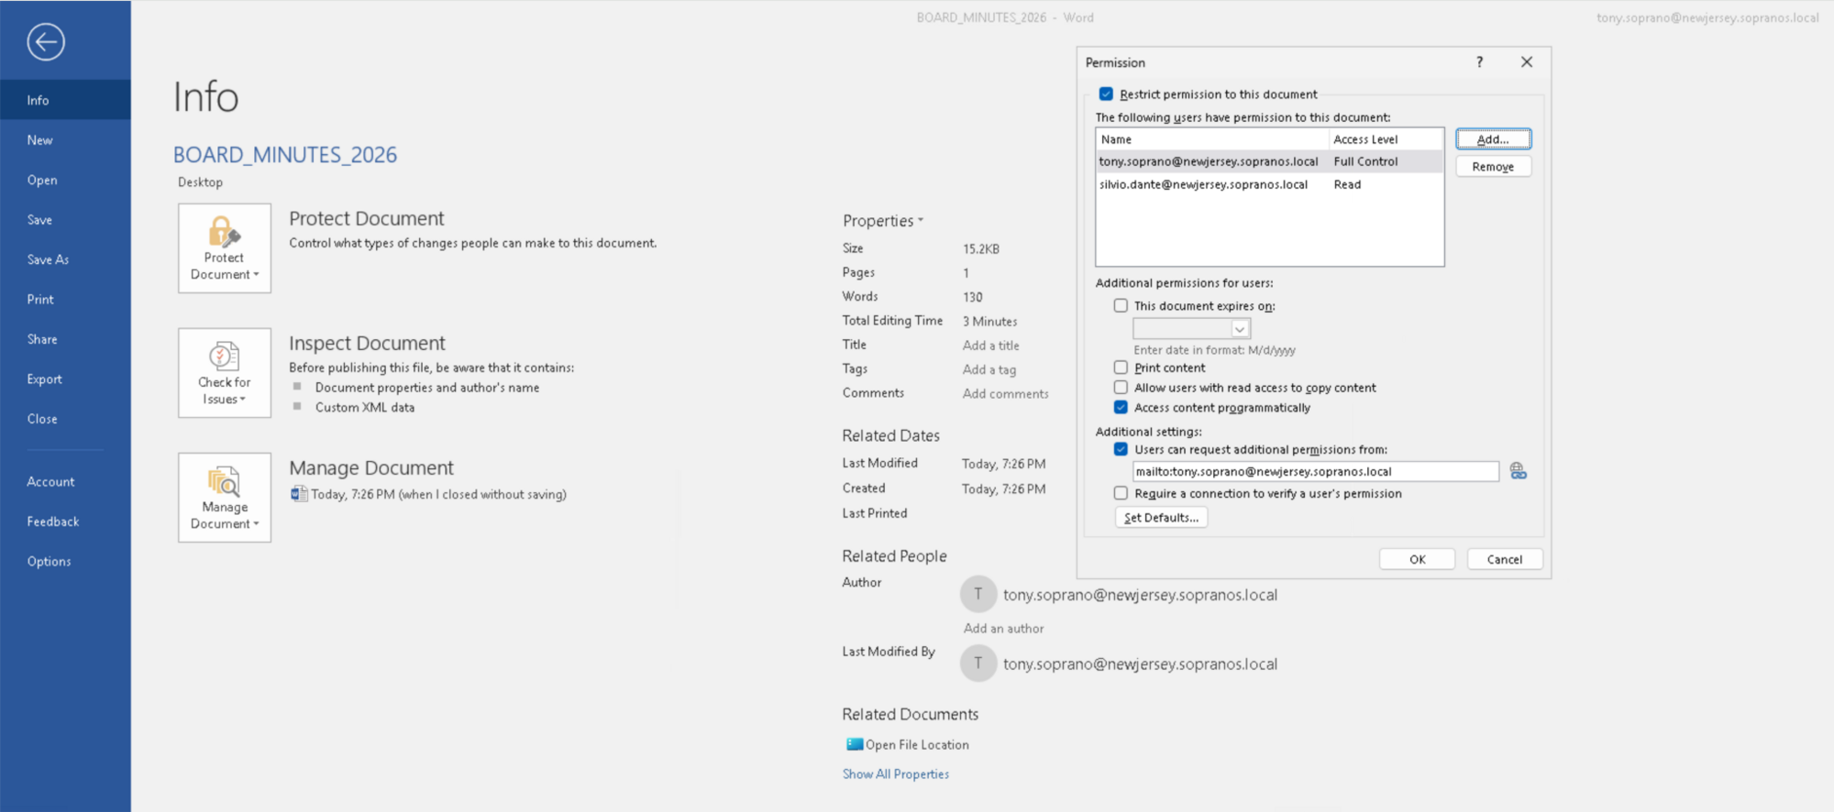
Task: Check the Print content checkbox
Action: [1121, 368]
